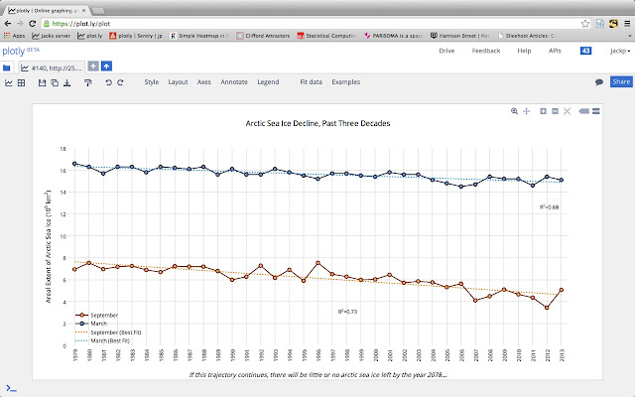Toggle the September legend entry
Viewport: 635px width, 397px height.
[x=97, y=316]
